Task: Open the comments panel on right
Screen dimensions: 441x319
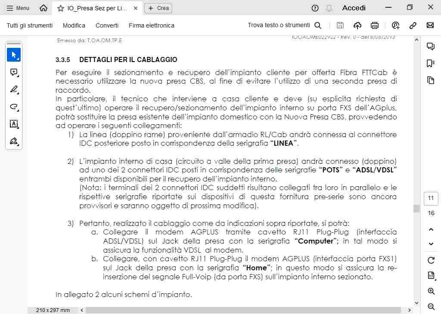Action: (431, 46)
